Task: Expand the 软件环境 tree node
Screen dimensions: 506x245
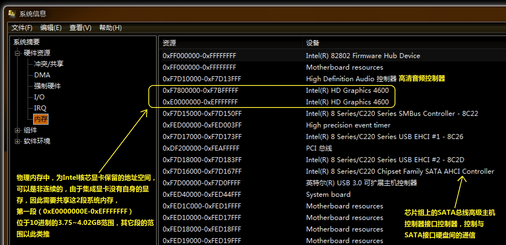Action: 17,141
